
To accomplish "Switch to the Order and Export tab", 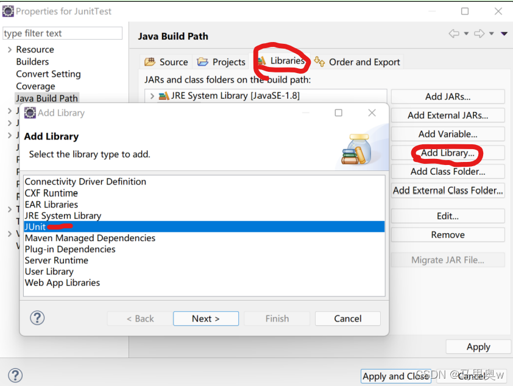I will 356,61.
